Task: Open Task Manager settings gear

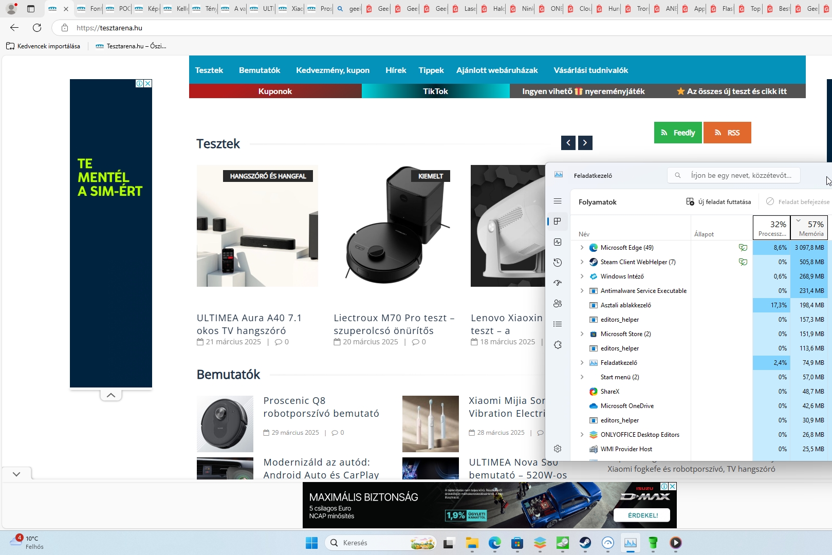Action: tap(558, 449)
